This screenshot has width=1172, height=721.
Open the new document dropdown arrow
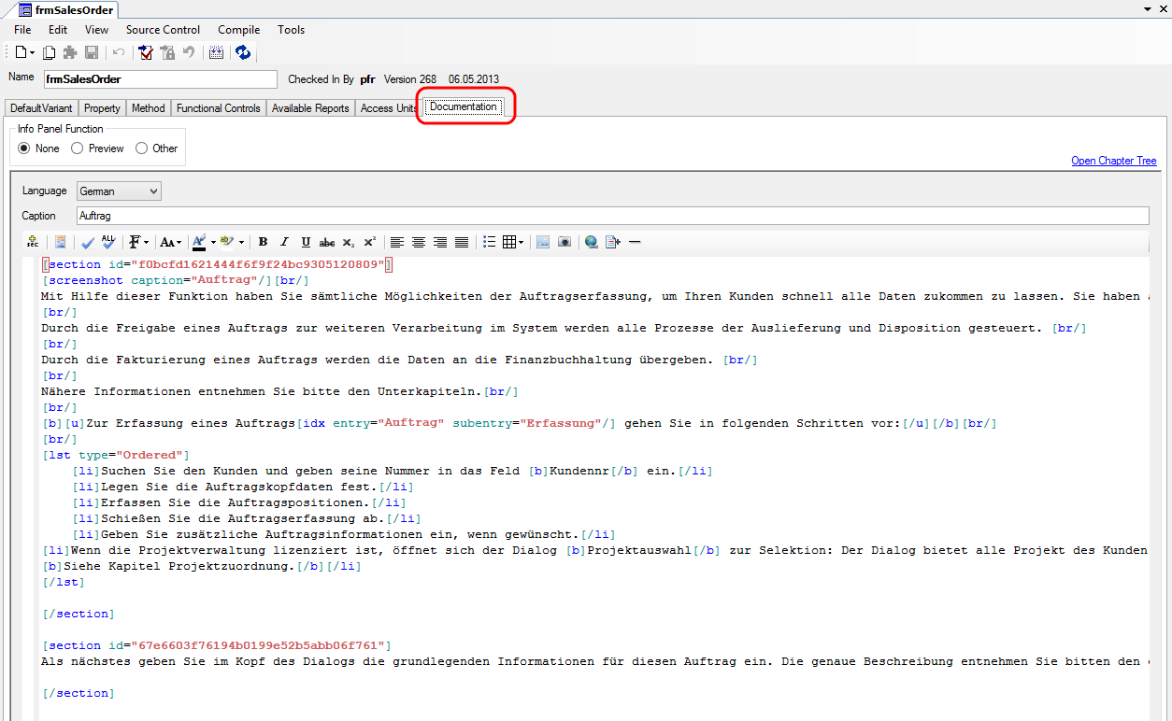pos(33,53)
